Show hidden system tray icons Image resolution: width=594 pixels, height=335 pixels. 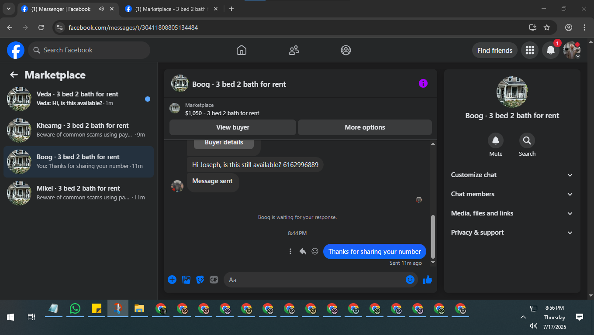coord(523,317)
